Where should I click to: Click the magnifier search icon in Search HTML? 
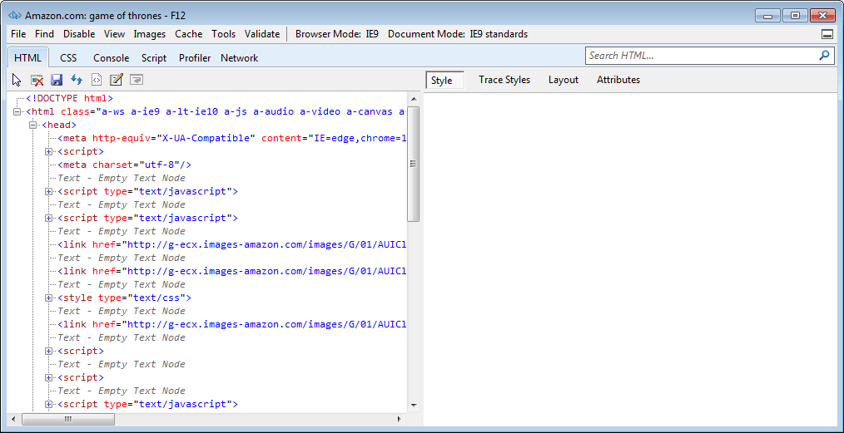(823, 56)
